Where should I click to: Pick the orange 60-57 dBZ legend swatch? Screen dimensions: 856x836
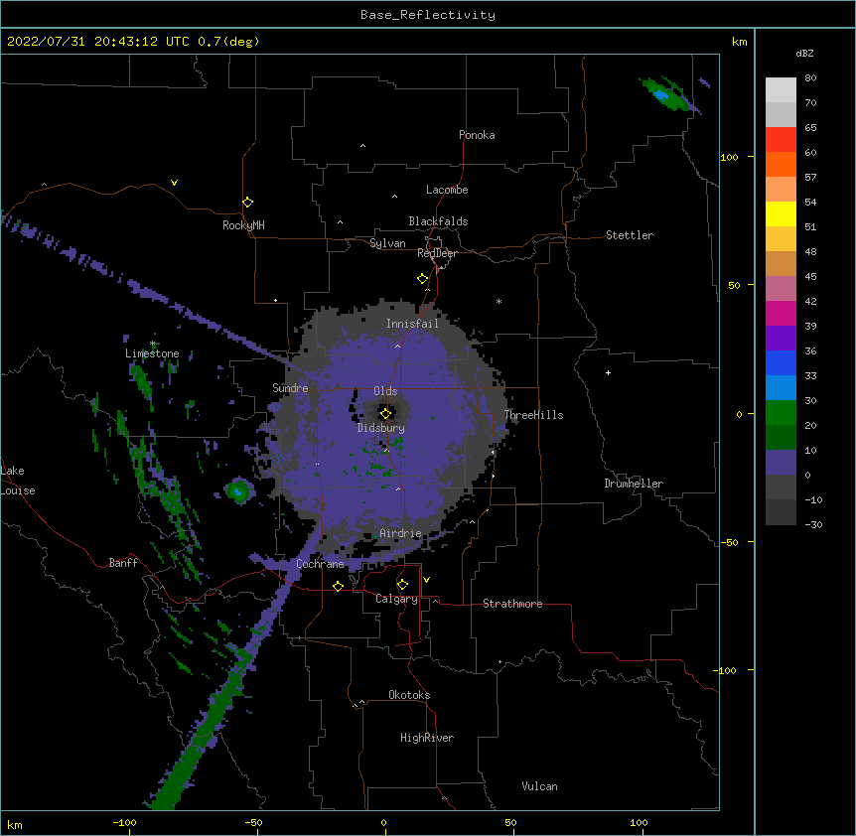tap(781, 164)
